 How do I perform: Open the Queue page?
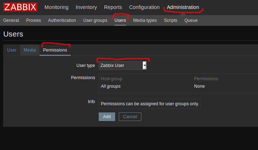[191, 20]
